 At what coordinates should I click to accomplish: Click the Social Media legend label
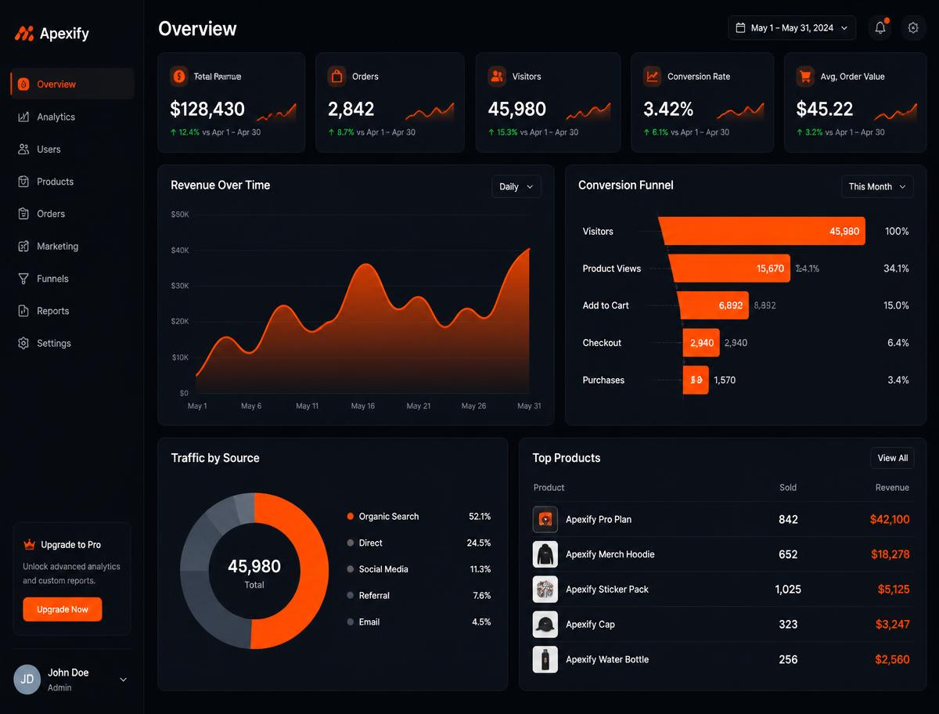(383, 569)
